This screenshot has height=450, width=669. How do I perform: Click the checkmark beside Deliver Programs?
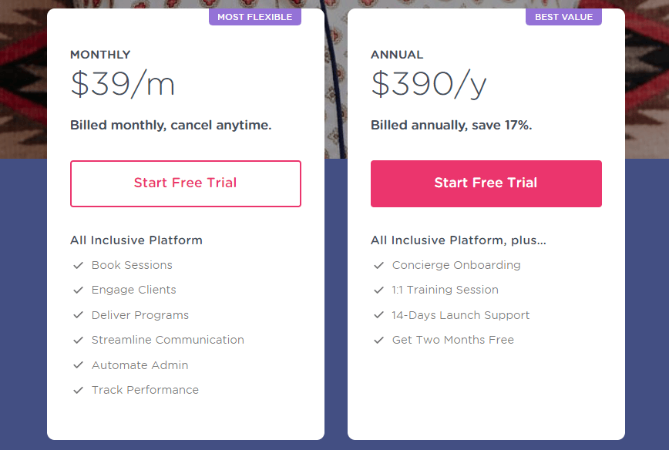point(77,315)
